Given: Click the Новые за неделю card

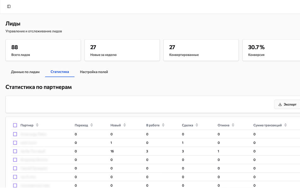Looking at the screenshot, I should point(122,50).
